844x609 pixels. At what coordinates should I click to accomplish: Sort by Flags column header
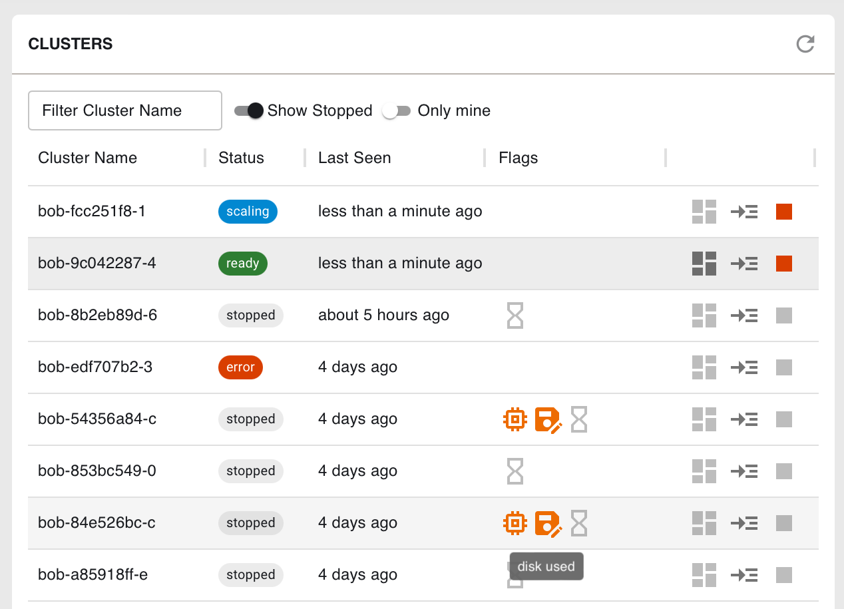click(x=518, y=158)
